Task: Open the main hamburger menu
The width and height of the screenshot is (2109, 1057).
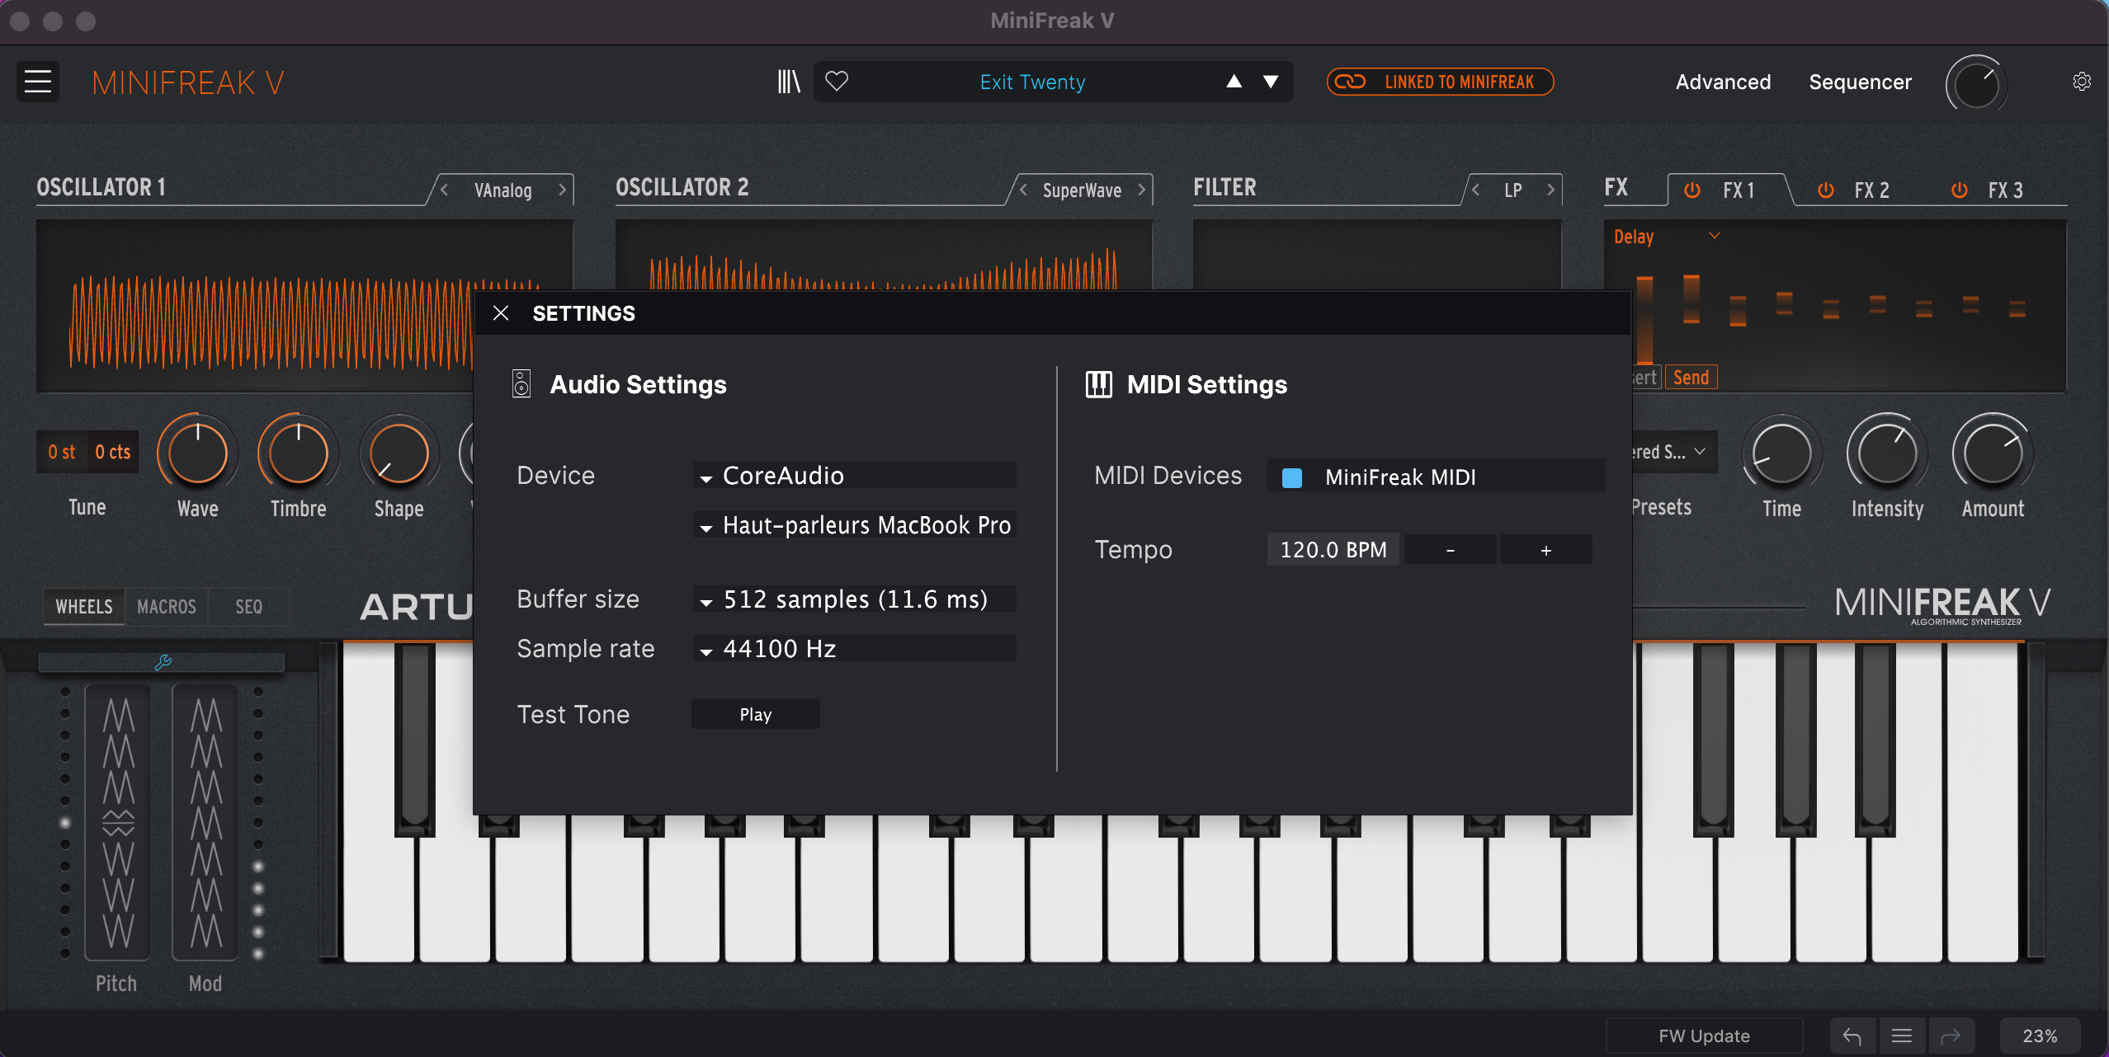Action: (x=38, y=82)
